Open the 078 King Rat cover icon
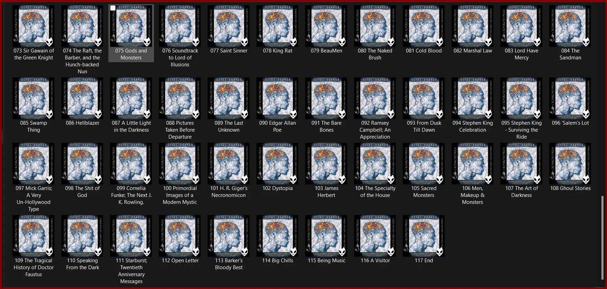607x289 pixels. [x=277, y=26]
